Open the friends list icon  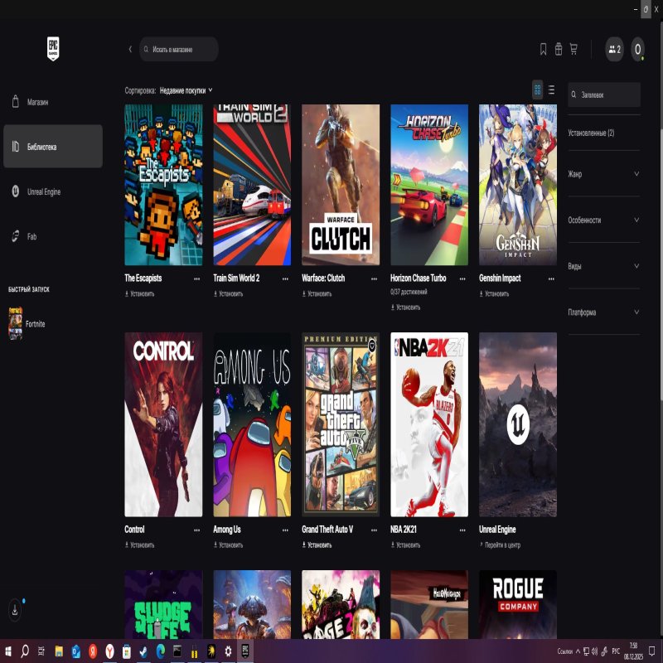614,50
